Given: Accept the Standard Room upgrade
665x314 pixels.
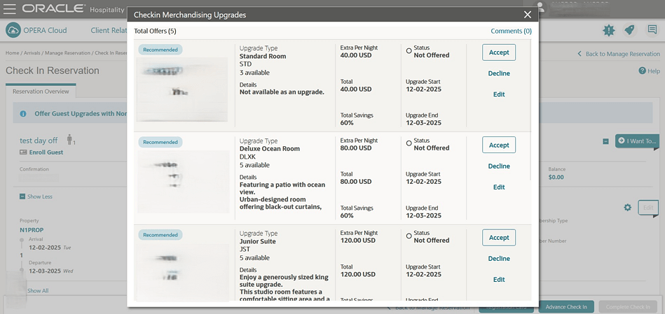Looking at the screenshot, I should click(499, 52).
